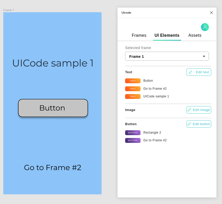Viewport: 222px width, 204px height.
Task: Click the gray Button element on the canvas
Action: coord(52,108)
